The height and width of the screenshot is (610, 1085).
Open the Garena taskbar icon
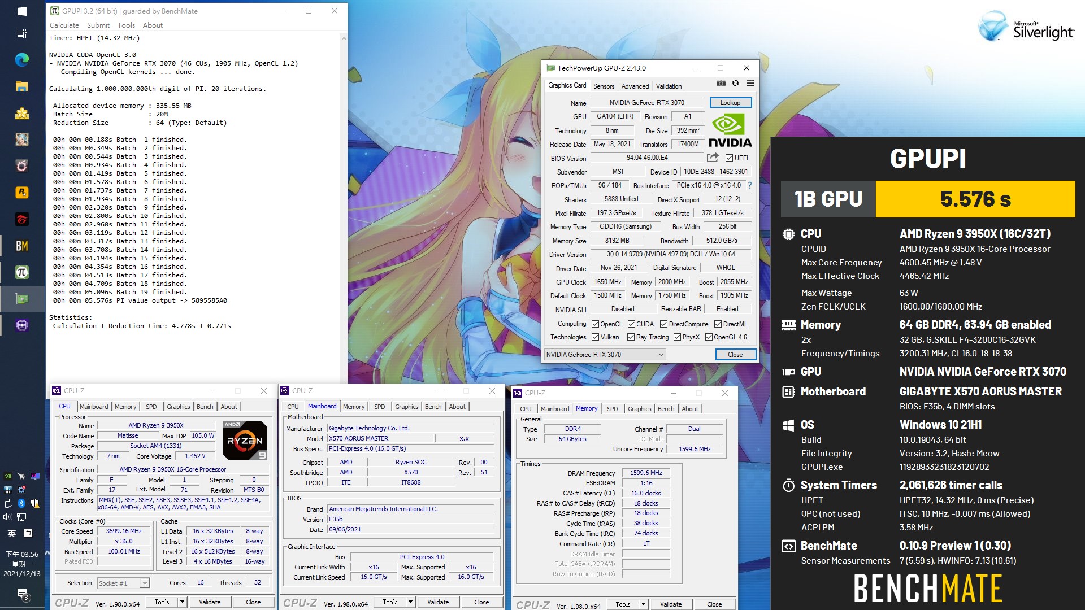click(22, 219)
